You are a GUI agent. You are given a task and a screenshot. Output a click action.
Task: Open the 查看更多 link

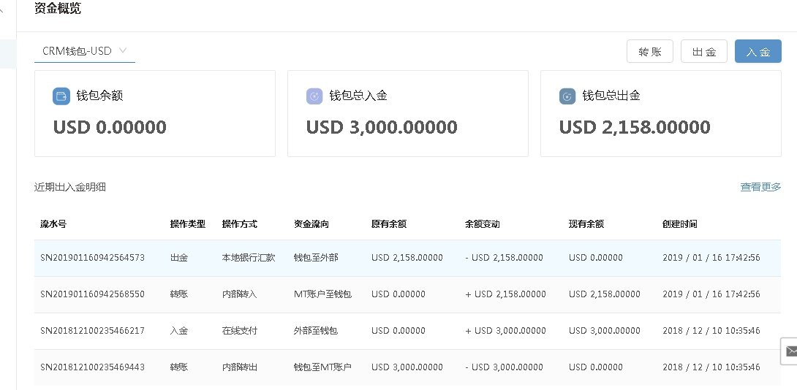(x=760, y=187)
